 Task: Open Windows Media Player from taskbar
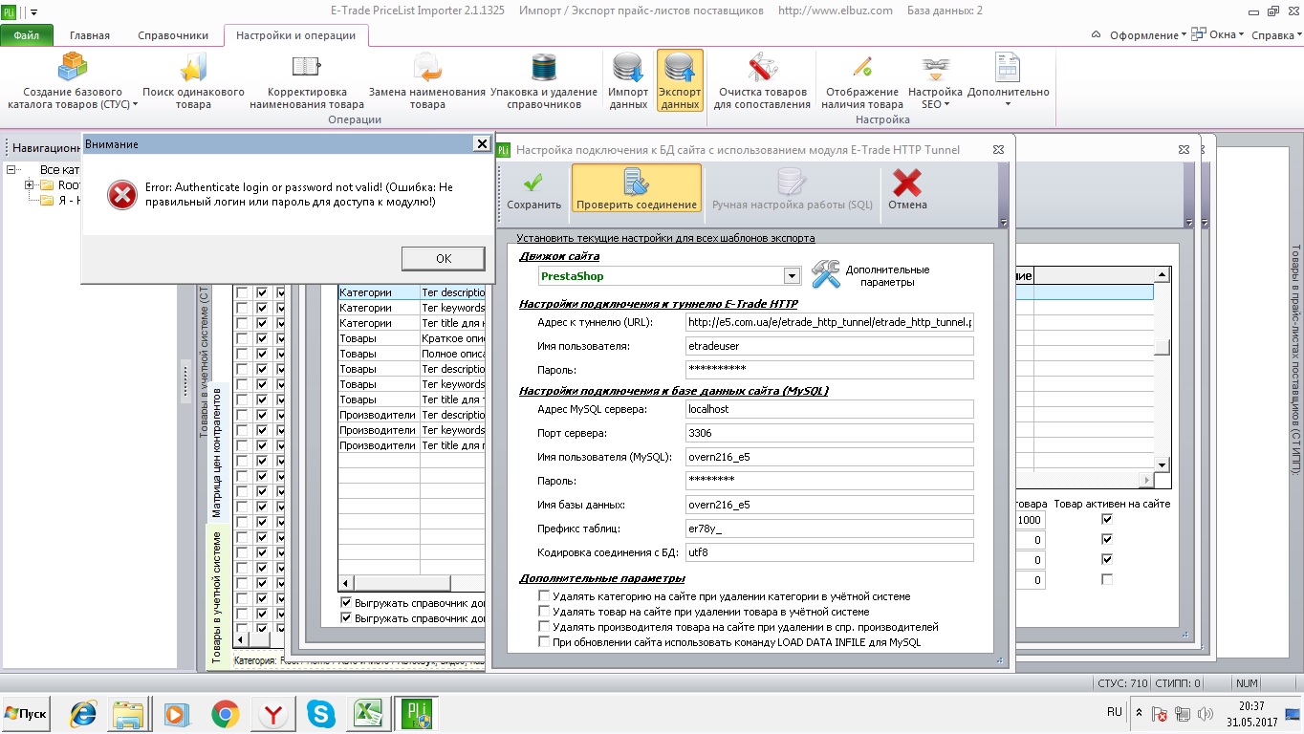[176, 713]
